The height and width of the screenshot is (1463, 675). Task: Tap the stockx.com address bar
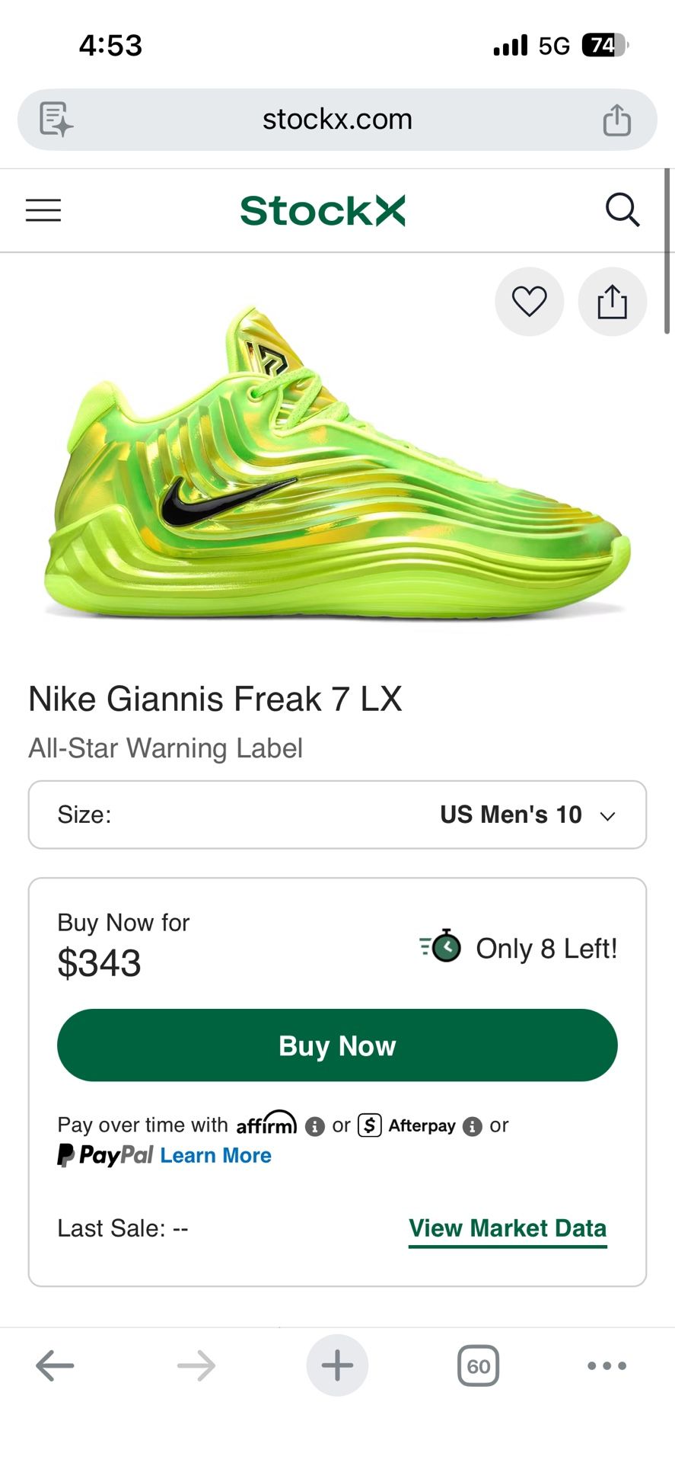click(337, 120)
